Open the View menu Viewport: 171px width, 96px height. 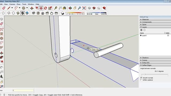coord(6,4)
